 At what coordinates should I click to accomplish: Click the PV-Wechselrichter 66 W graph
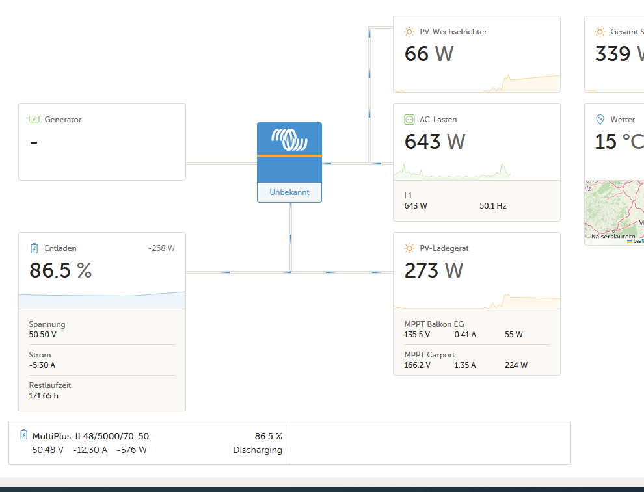(477, 83)
